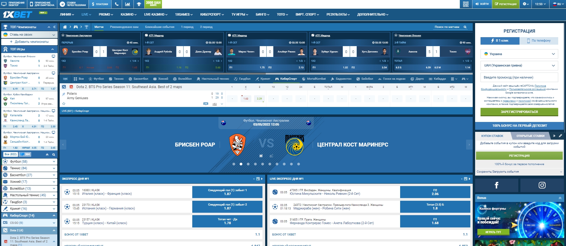The image size is (566, 246).
Task: Expand the Футбол (58) sport list
Action: 29,162
